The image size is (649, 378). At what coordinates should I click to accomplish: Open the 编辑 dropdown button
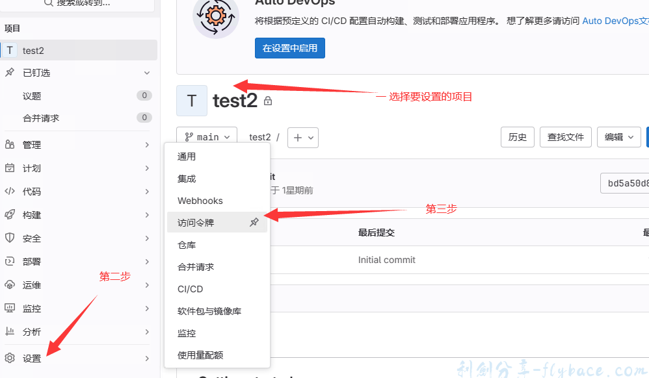[619, 137]
